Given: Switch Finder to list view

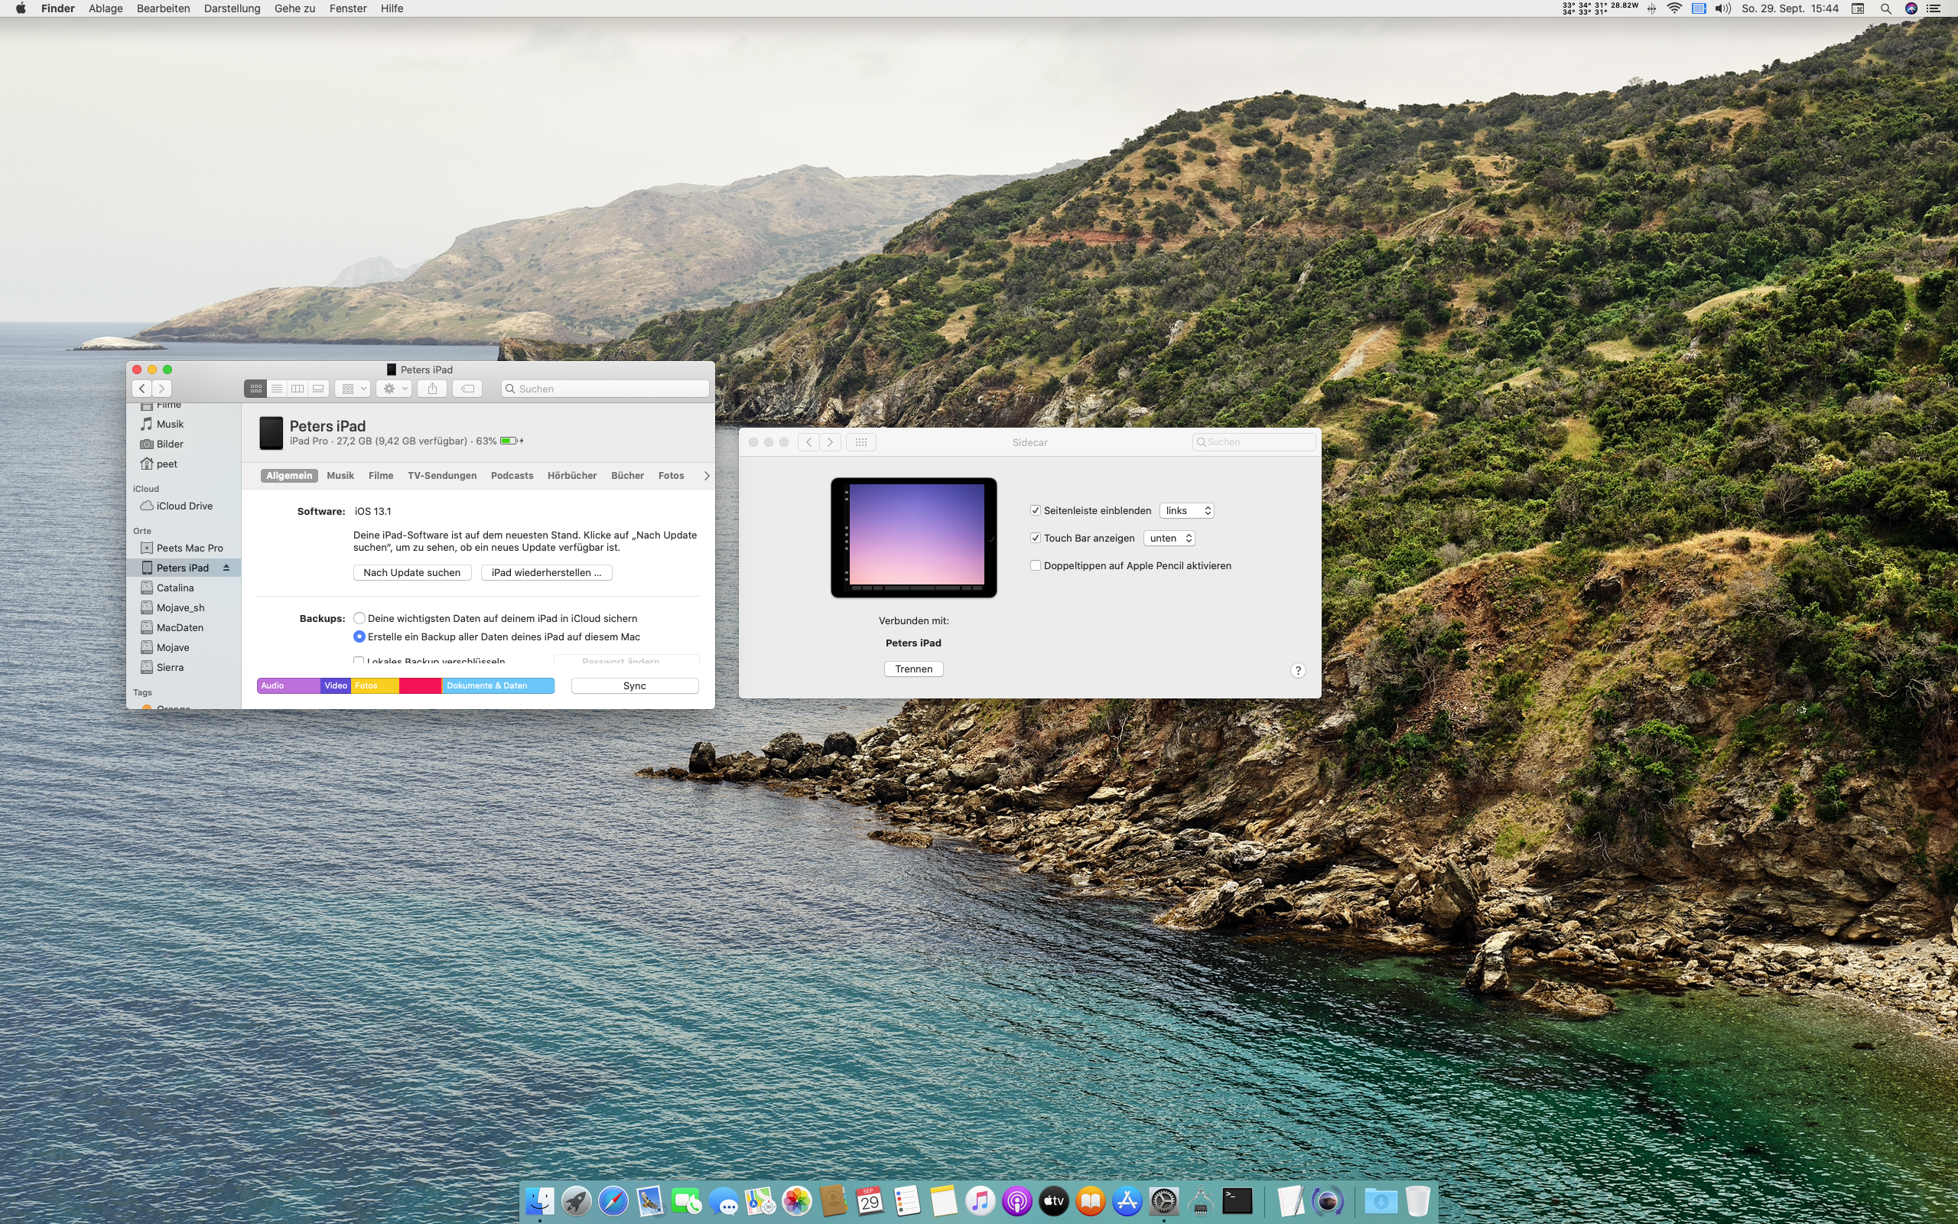Looking at the screenshot, I should point(277,389).
